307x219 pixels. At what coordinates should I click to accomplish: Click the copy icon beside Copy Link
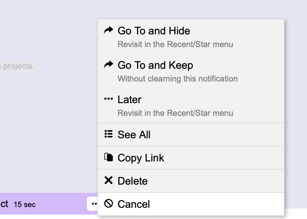tap(109, 157)
